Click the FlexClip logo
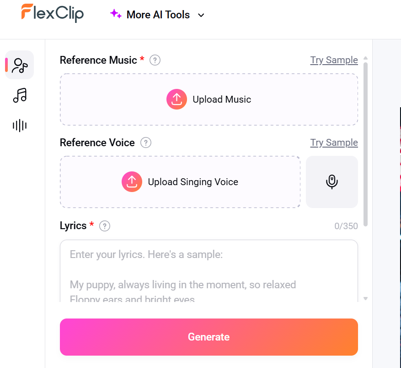This screenshot has width=401, height=368. (53, 13)
